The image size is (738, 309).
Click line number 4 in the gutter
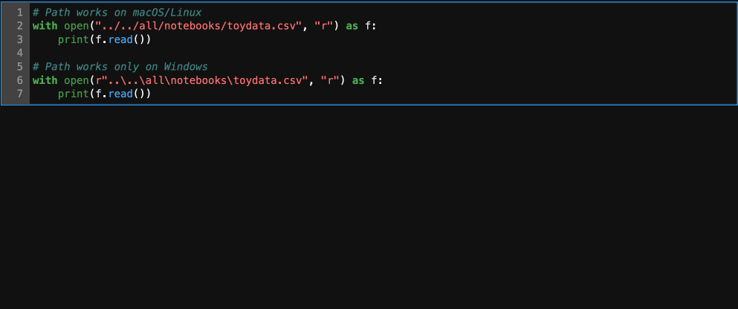[x=20, y=53]
